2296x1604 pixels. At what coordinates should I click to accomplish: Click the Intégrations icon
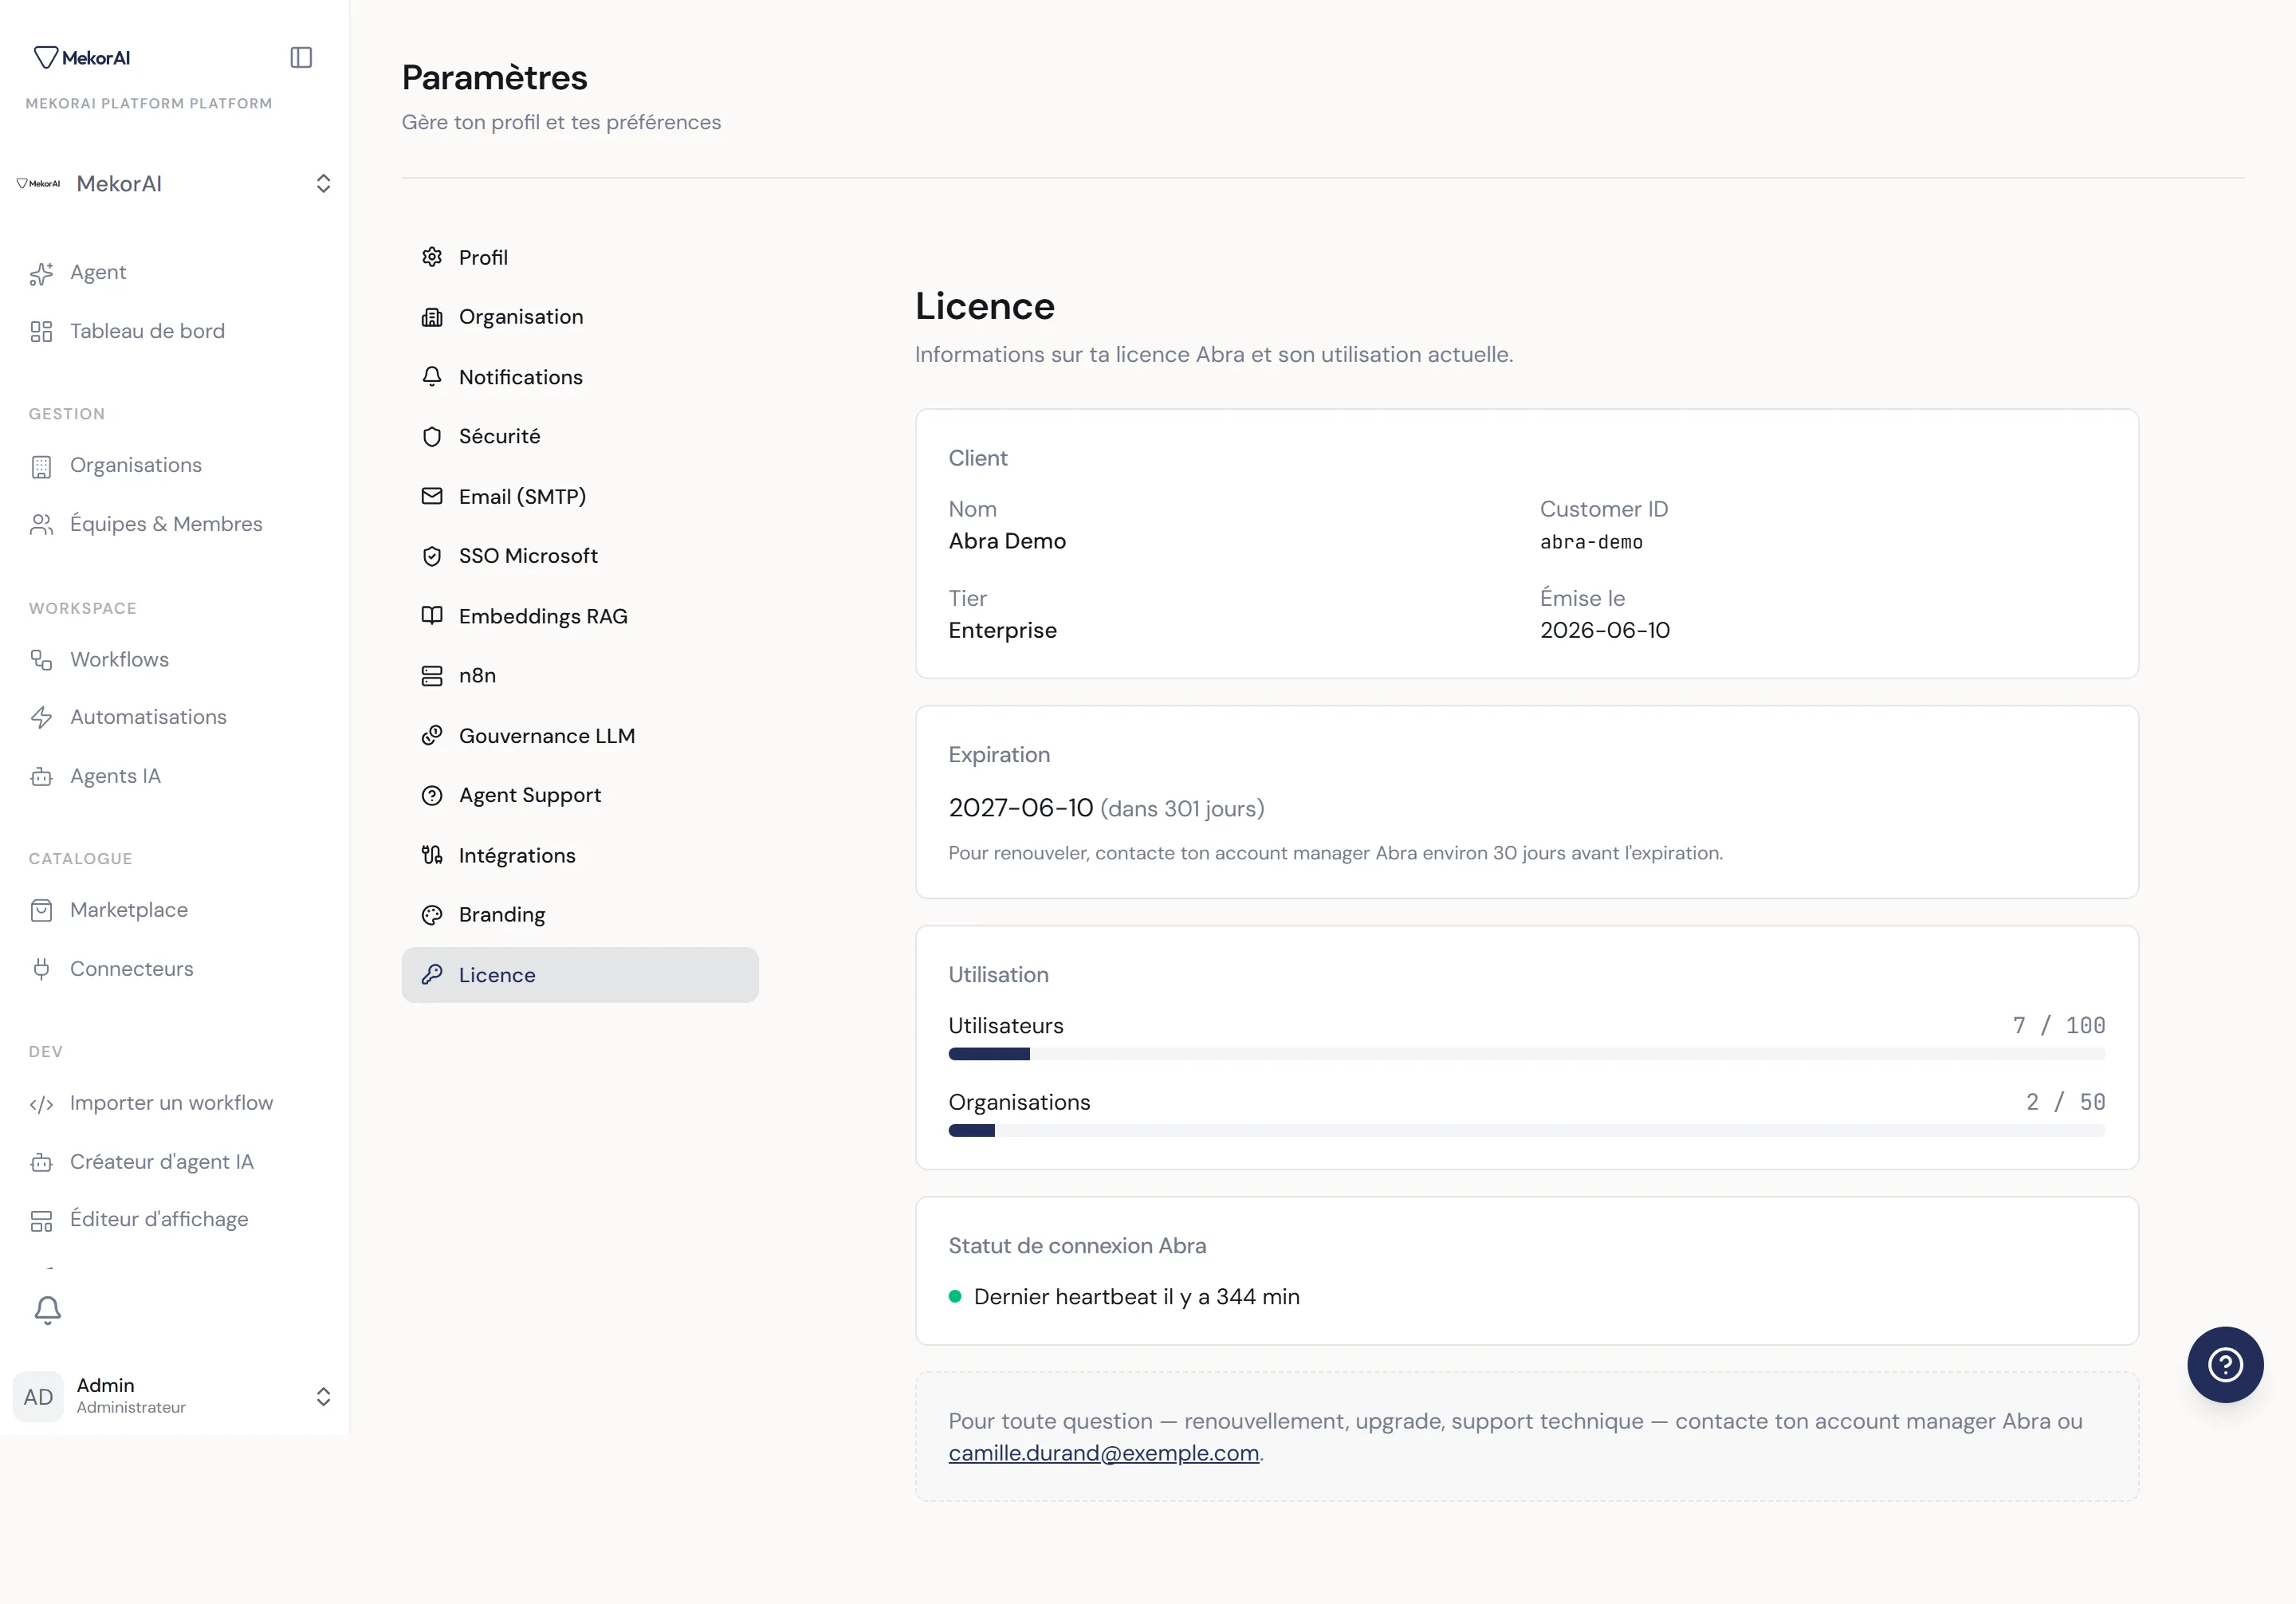[x=432, y=855]
